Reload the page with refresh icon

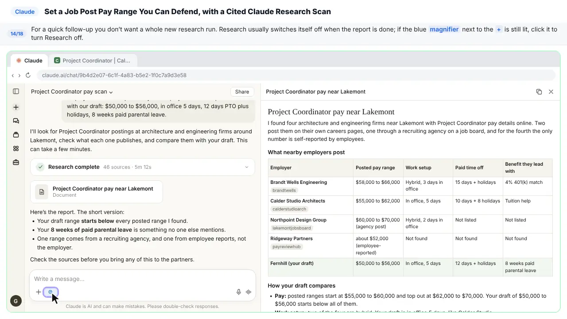(28, 75)
